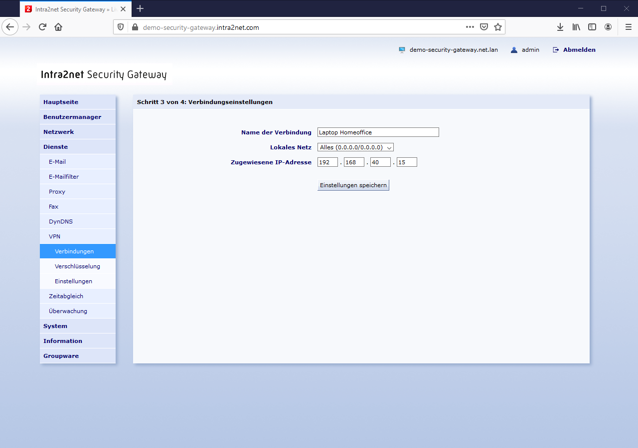Open the Firefox account icon

coord(608,27)
